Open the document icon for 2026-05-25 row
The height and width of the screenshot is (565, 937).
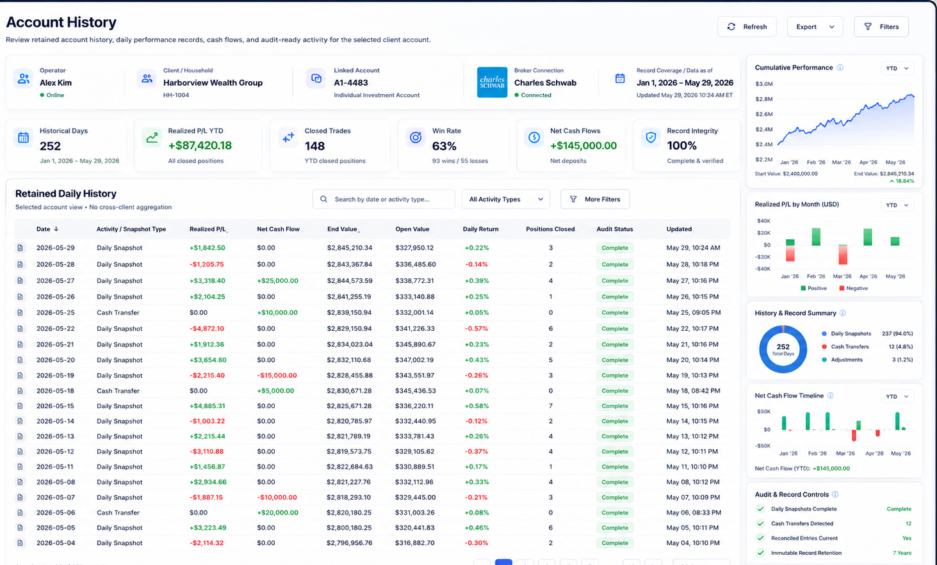click(20, 313)
